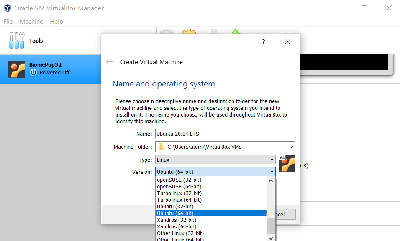400x241 pixels.
Task: Open the Type dropdown showing Linux
Action: (x=272, y=160)
